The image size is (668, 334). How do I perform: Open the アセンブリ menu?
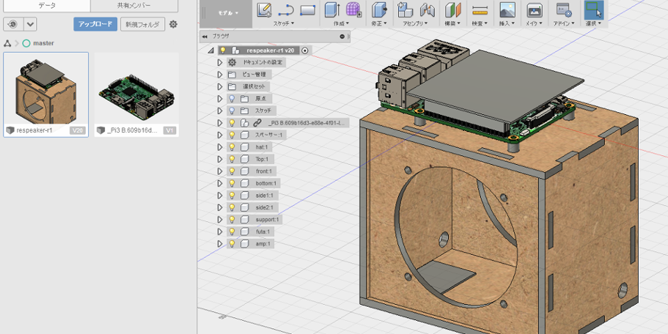(x=415, y=24)
